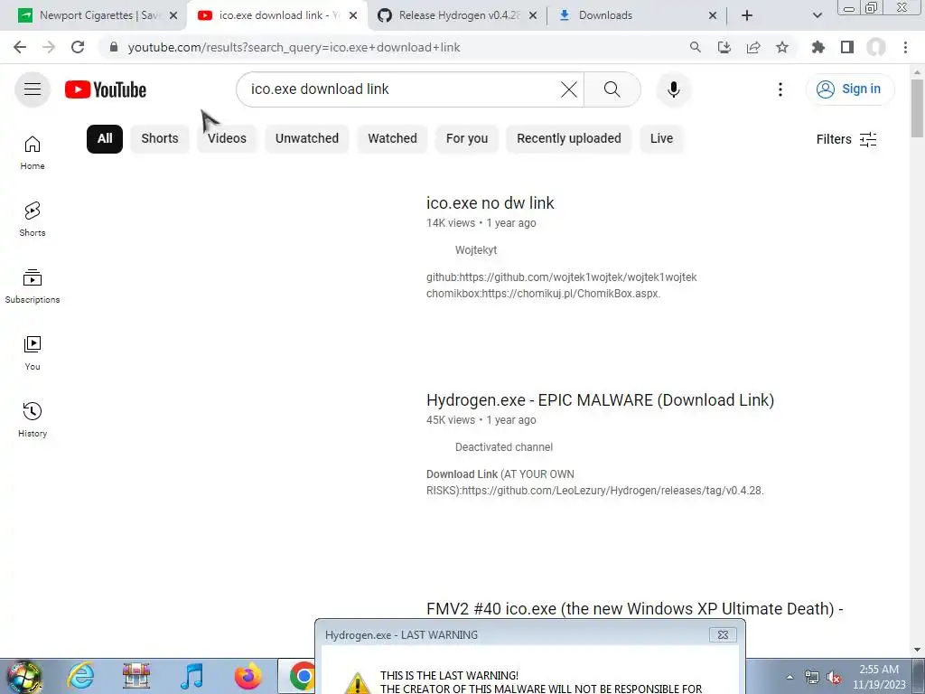This screenshot has width=925, height=694.
Task: Close the Newport Cigarettes tab
Action: (173, 16)
